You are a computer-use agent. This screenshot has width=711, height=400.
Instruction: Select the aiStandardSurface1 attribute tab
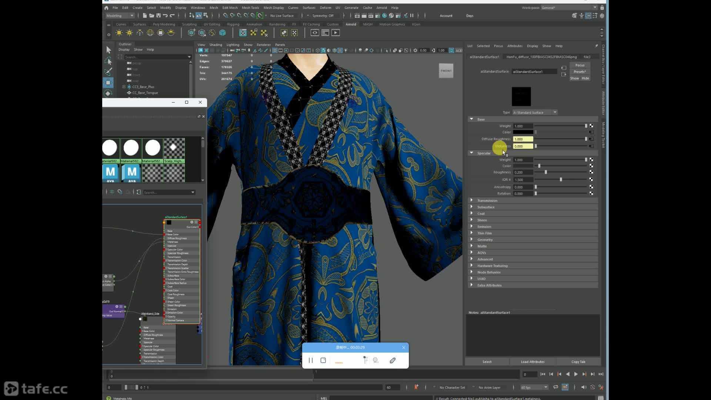[484, 57]
